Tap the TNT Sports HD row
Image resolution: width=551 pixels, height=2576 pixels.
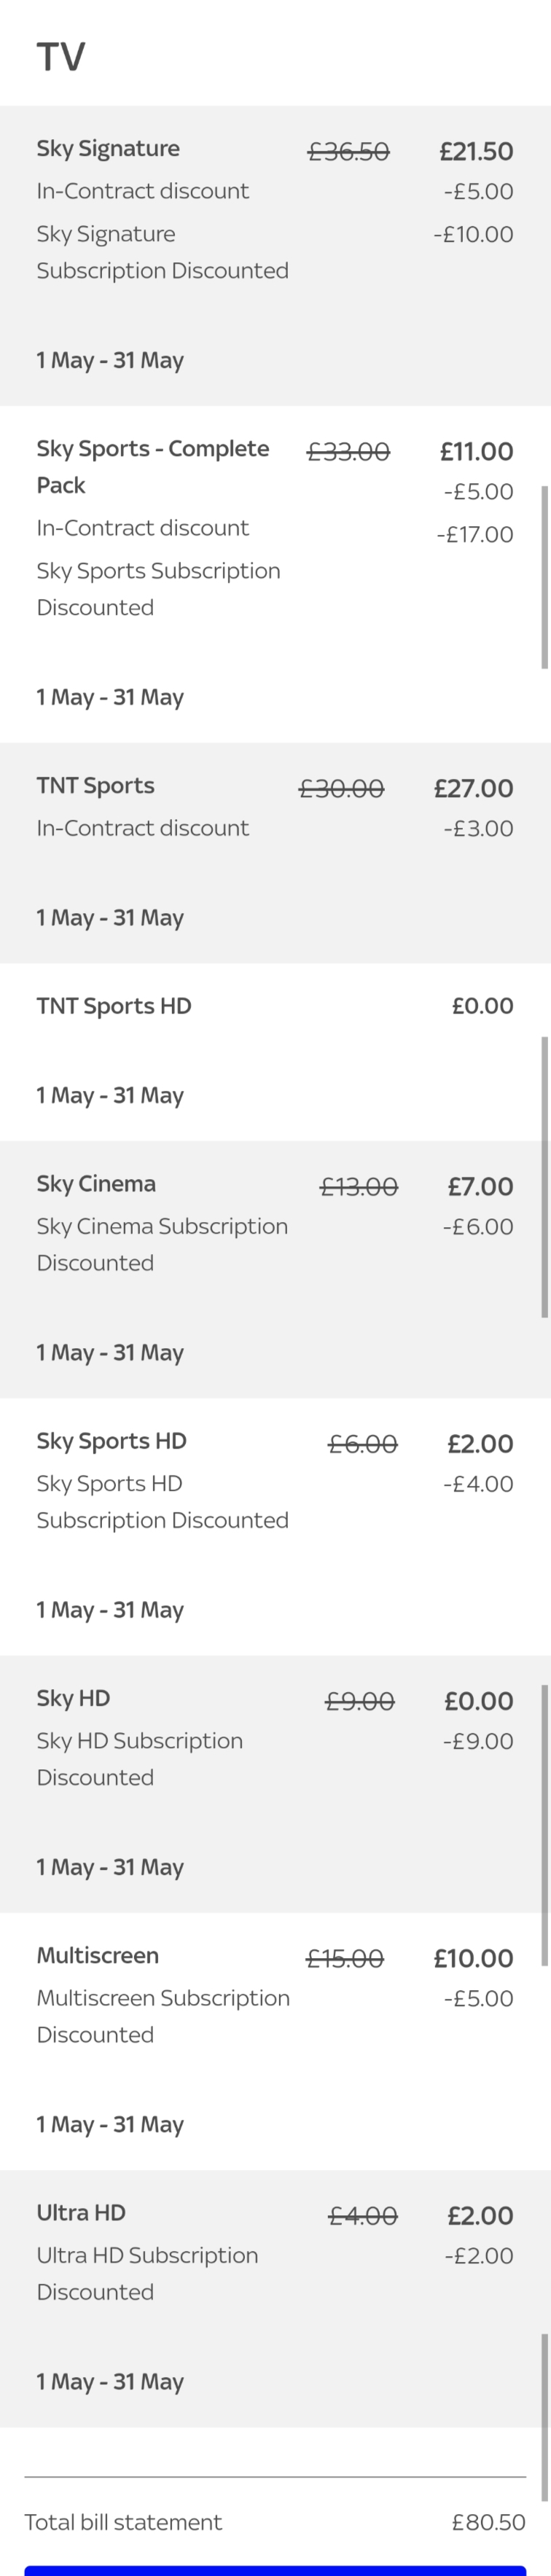click(x=275, y=1052)
